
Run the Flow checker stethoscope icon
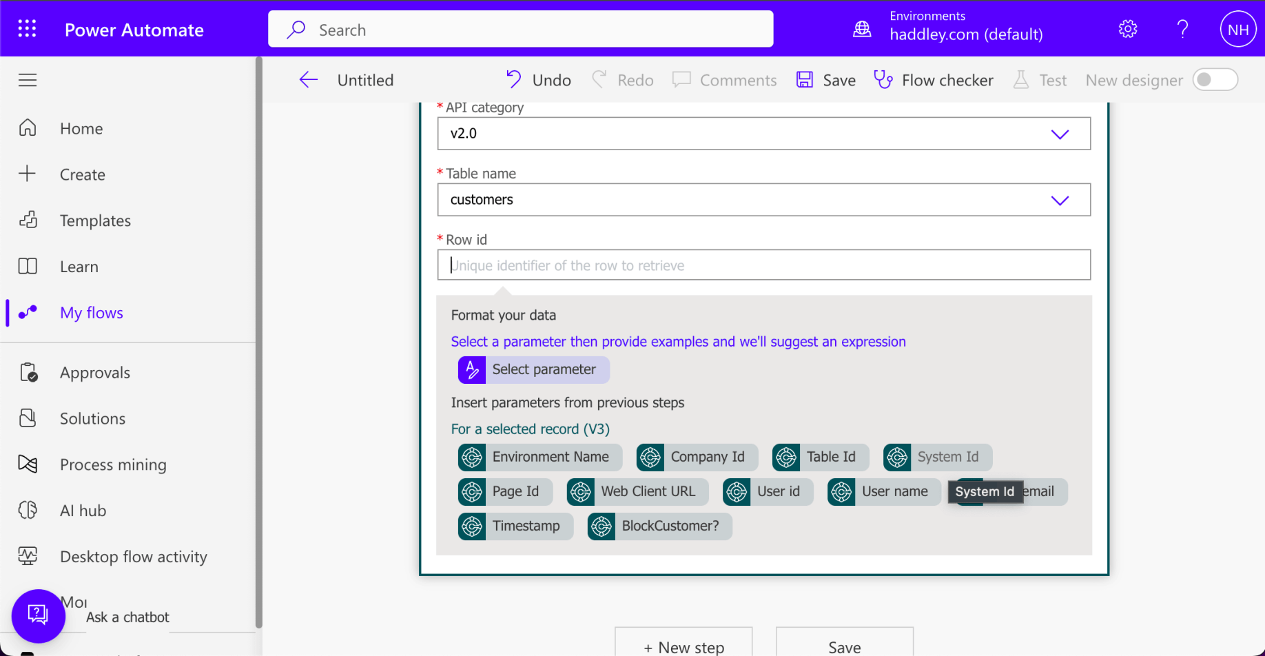(883, 79)
